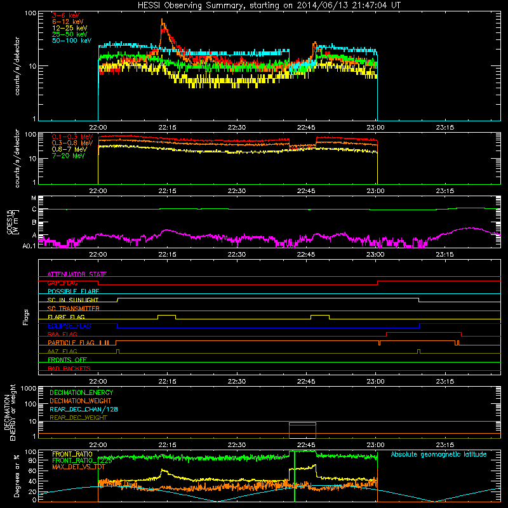
Task: Click the REAR_DEC_CHAN/128 legend label
Action: tap(84, 409)
